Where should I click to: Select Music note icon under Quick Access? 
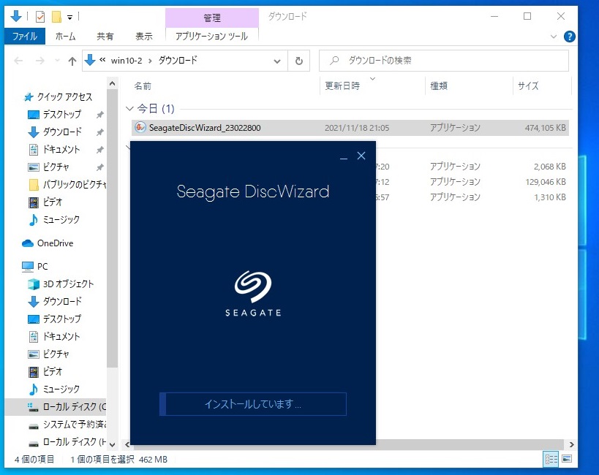pyautogui.click(x=34, y=219)
